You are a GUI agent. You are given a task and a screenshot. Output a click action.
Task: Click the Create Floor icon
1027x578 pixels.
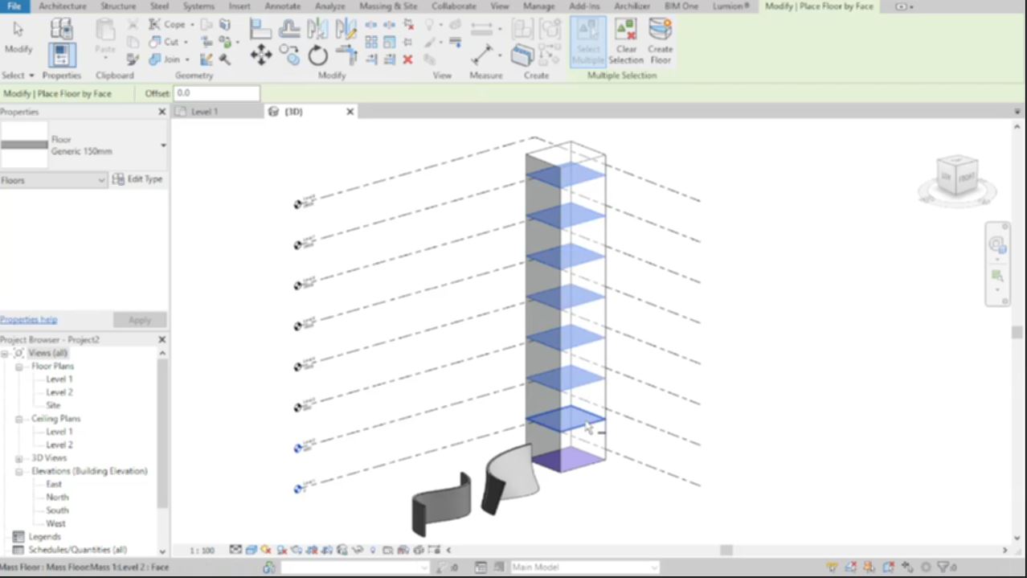pos(660,42)
